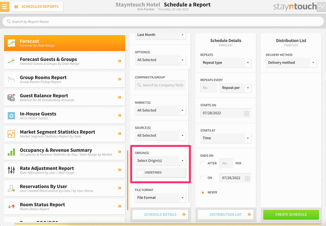Choose Guest Balance Report title
The image size is (326, 226).
[x=44, y=95]
